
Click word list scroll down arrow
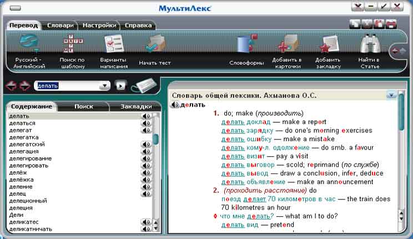coord(155,228)
